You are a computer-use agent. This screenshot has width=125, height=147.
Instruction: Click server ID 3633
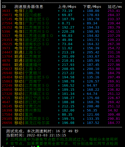pyautogui.click(x=6, y=11)
